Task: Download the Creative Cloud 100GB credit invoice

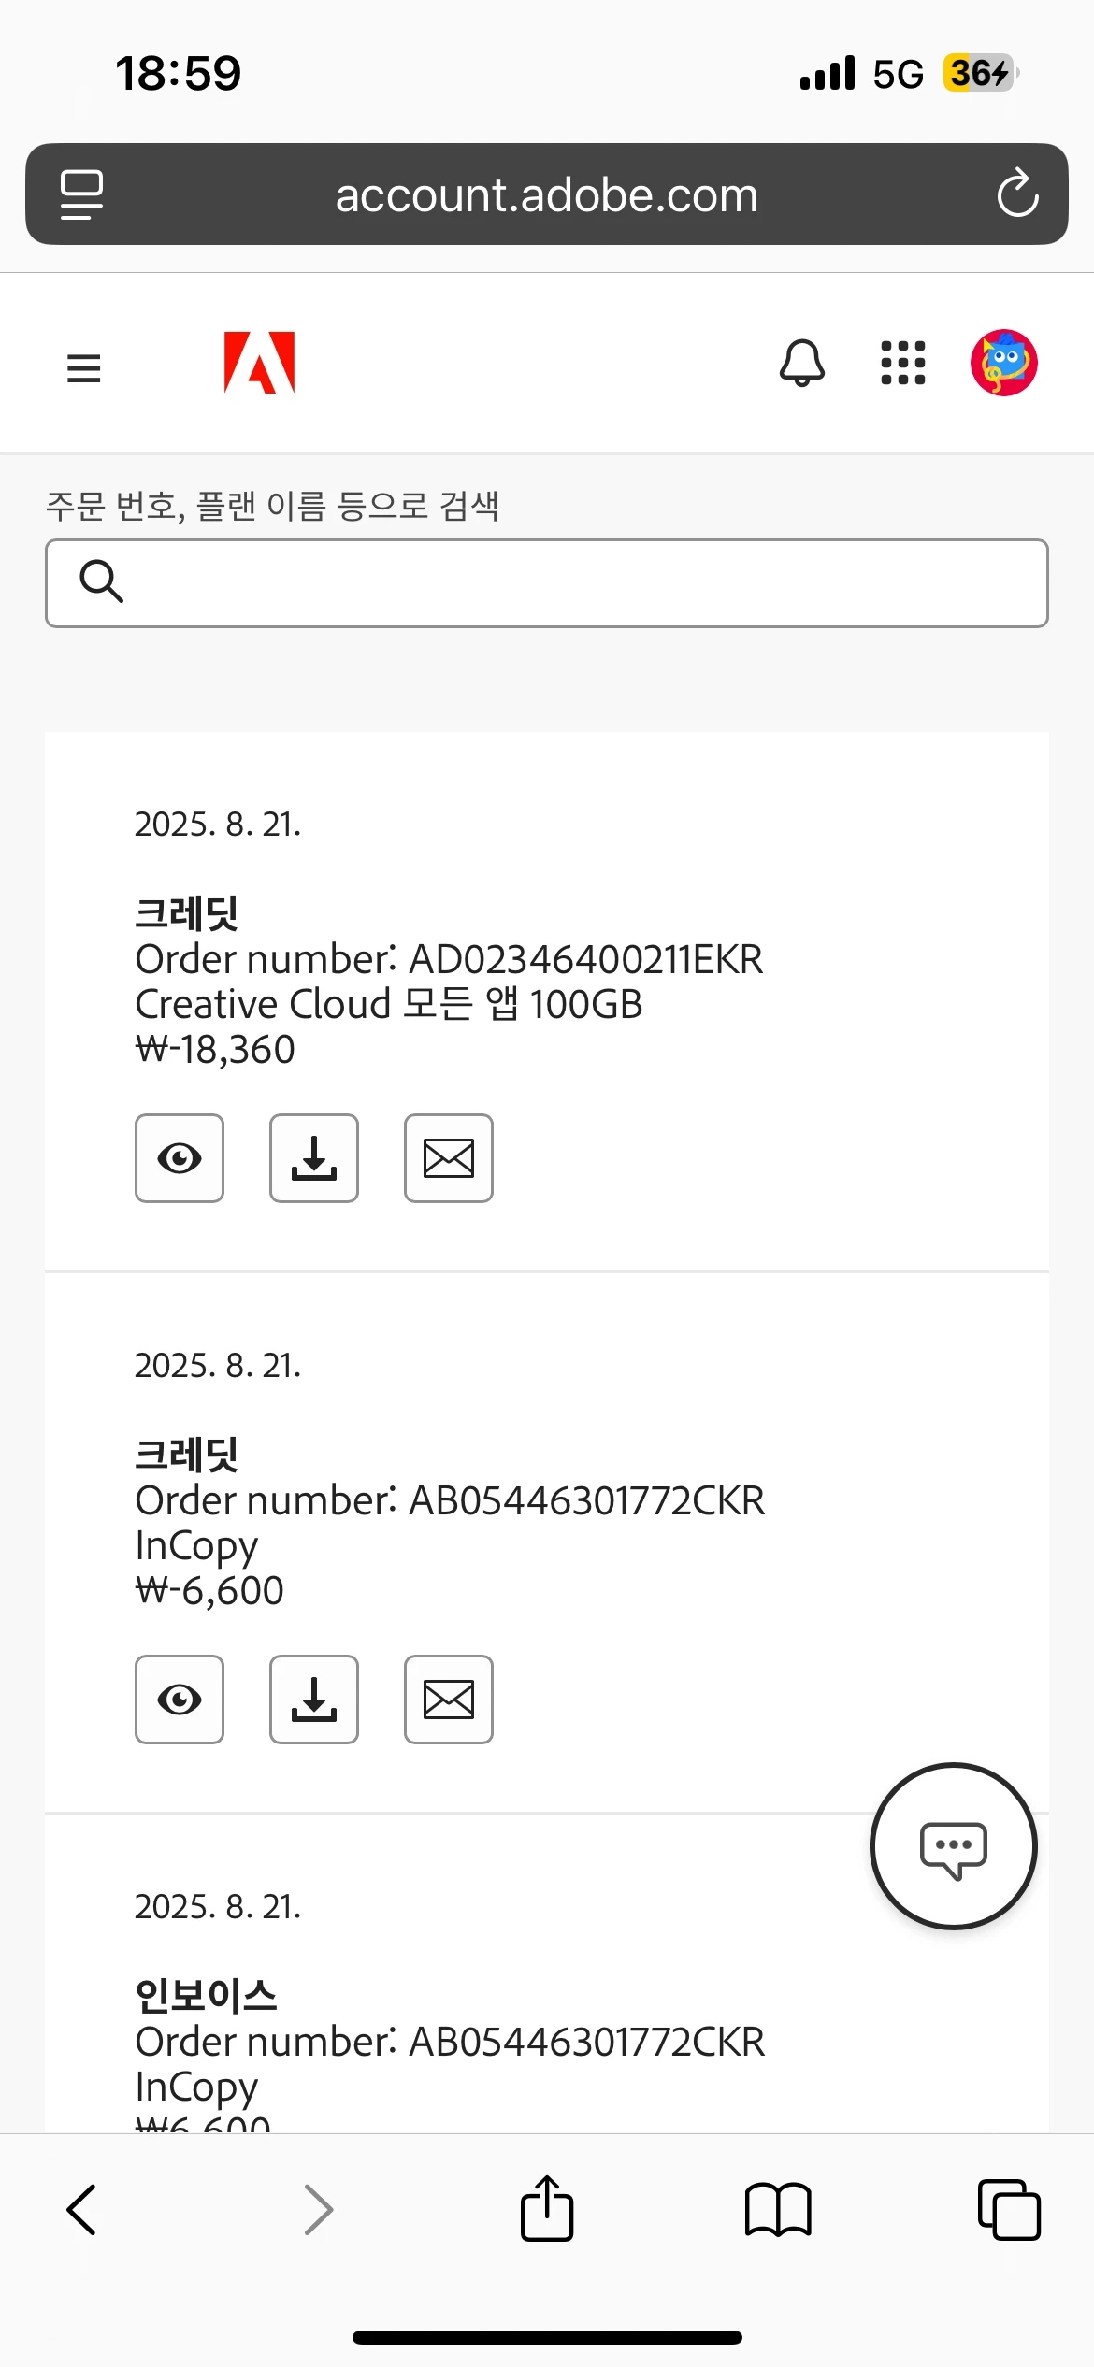Action: tap(314, 1158)
